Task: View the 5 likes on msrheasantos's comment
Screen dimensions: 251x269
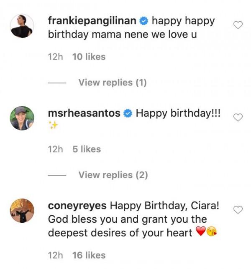Action: (x=87, y=149)
